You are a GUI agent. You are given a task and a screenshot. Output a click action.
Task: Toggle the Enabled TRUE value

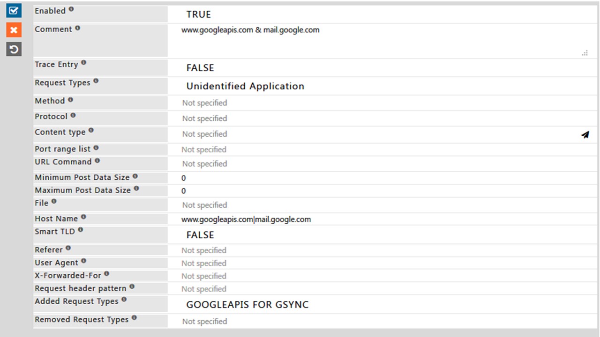(x=199, y=15)
